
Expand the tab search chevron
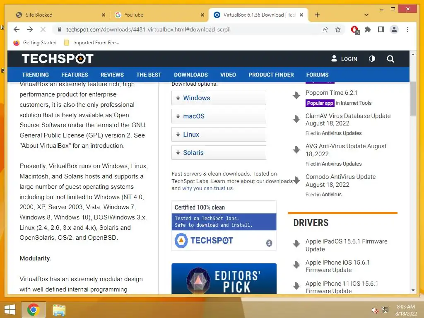coord(366,15)
